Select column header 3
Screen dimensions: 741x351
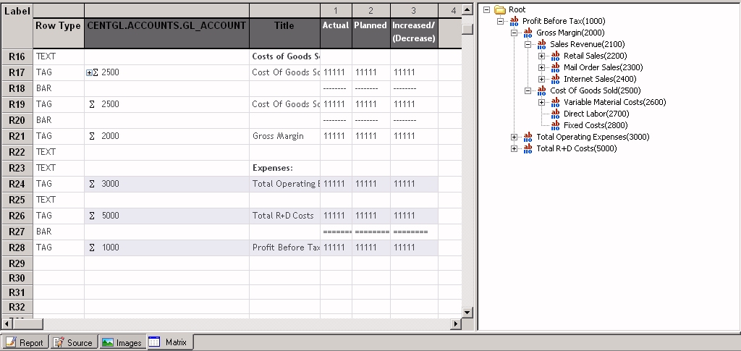(x=413, y=10)
